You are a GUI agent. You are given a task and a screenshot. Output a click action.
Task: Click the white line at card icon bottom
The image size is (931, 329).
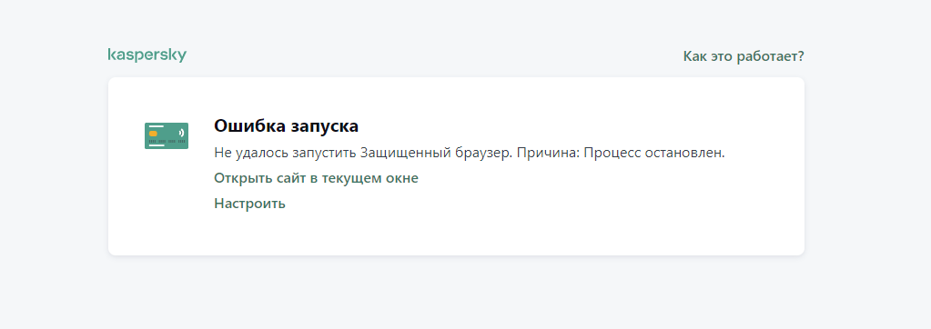coord(157,145)
